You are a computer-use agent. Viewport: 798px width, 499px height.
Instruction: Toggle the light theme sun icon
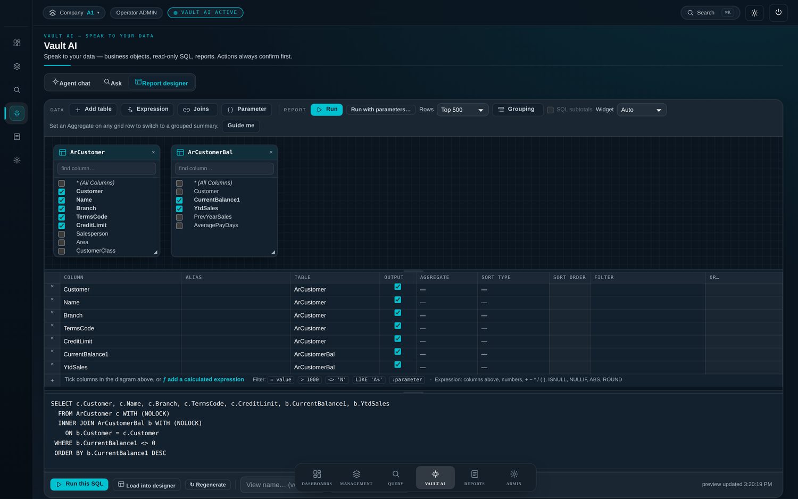coord(754,13)
